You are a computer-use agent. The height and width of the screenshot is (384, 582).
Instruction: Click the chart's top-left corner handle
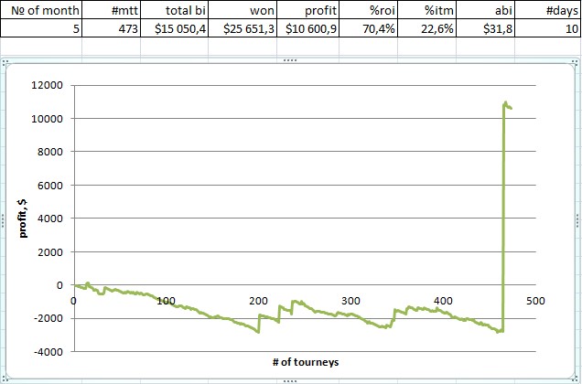coord(5,62)
